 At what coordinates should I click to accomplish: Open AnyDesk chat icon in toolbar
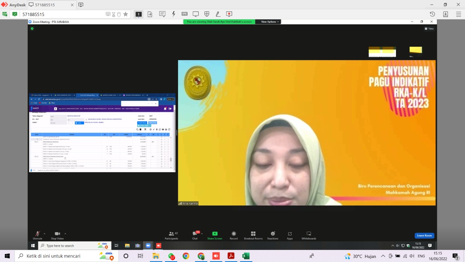pyautogui.click(x=162, y=14)
